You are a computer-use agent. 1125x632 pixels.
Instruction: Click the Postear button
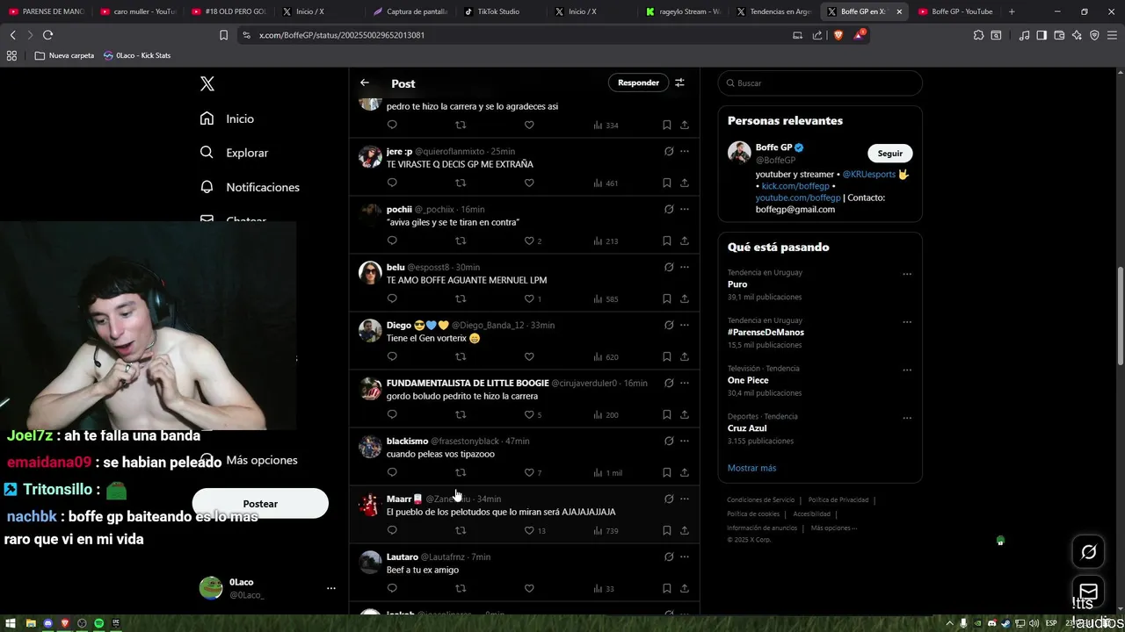tap(260, 504)
